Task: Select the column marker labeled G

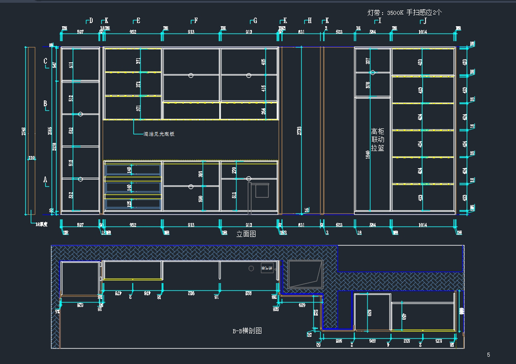Action: click(254, 21)
